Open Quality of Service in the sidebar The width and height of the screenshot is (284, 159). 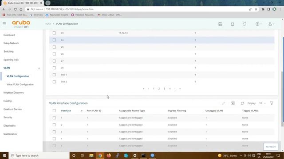point(12,109)
